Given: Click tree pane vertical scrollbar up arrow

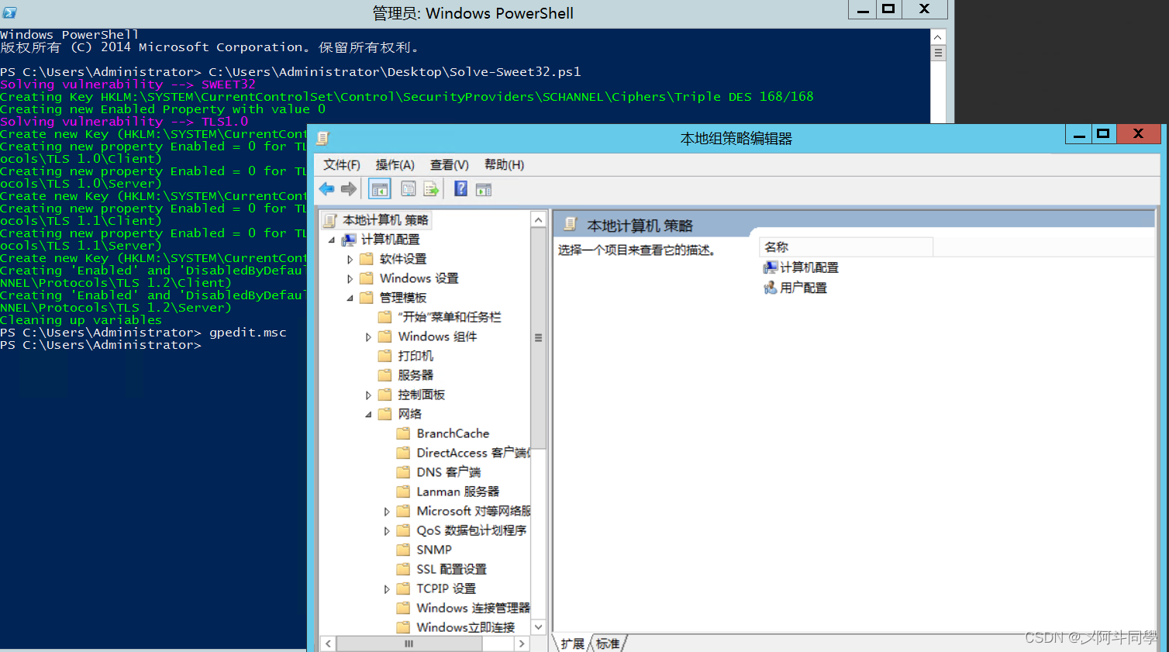Looking at the screenshot, I should 538,220.
